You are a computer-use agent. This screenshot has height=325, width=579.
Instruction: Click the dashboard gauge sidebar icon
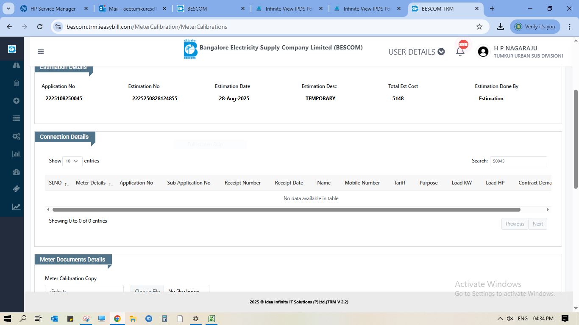16,172
